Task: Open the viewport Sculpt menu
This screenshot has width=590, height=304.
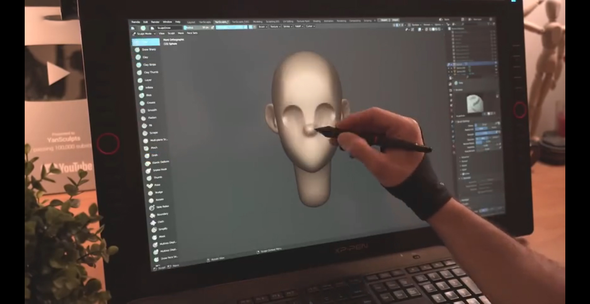Action: coord(171,33)
